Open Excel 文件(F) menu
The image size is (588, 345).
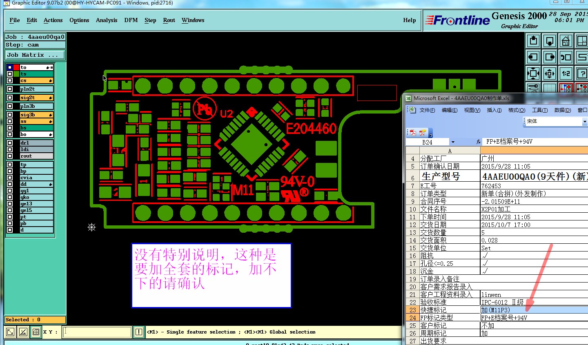[x=427, y=110]
